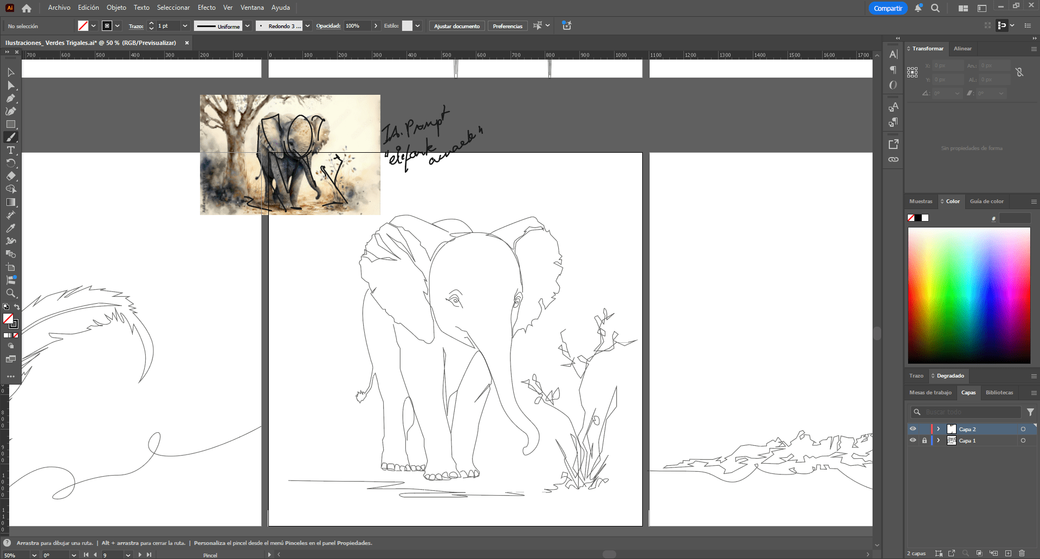Click the Rectangle shape tool

pos(11,124)
